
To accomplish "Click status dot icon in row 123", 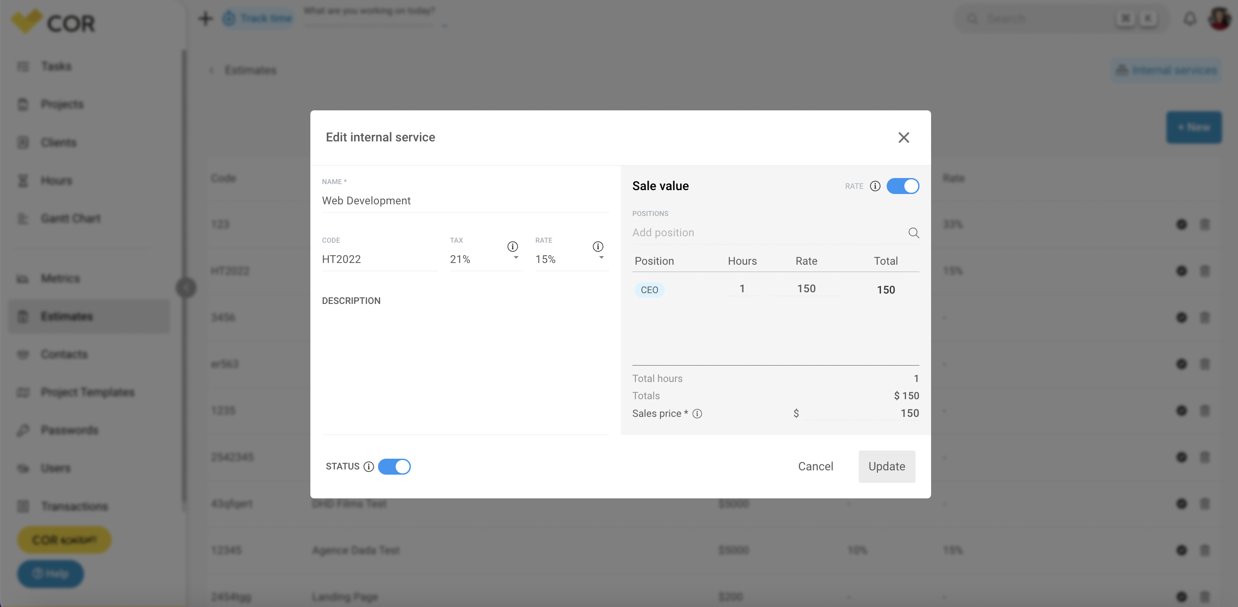I will 1181,225.
